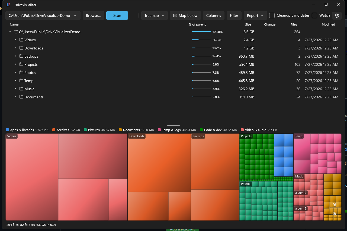Viewport: 347px width, 231px height.
Task: Select the Projects label in treemap
Action: click(x=246, y=136)
